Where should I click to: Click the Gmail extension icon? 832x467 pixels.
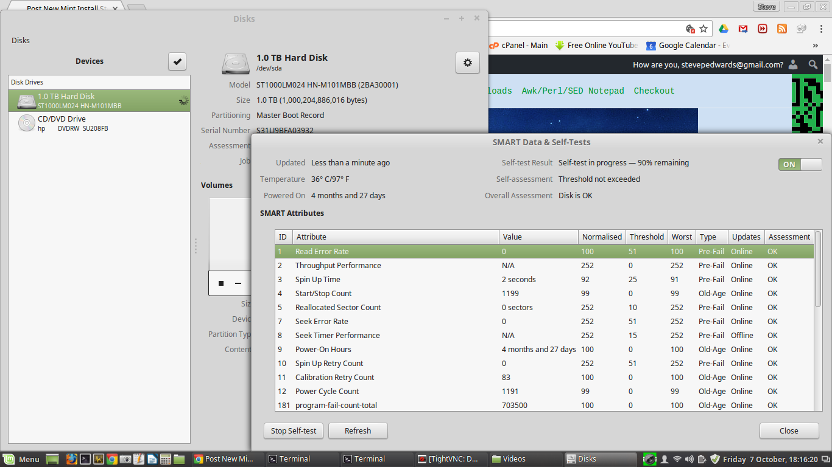[x=743, y=29]
